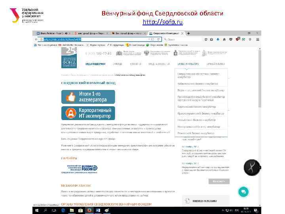Viewport: 285px width, 214px height.
Task: Open the Конференции bookmark in the bookmarks bar
Action: [x=116, y=45]
